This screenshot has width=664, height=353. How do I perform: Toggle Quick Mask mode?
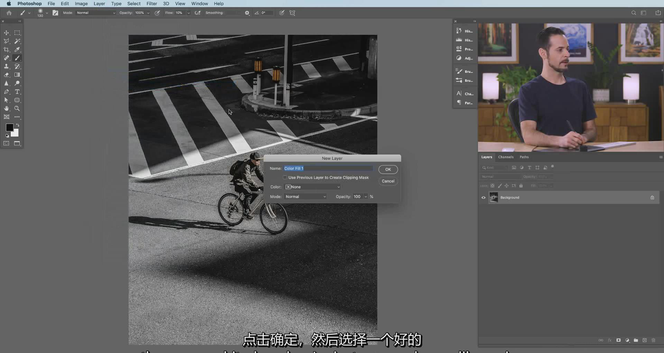(x=6, y=144)
